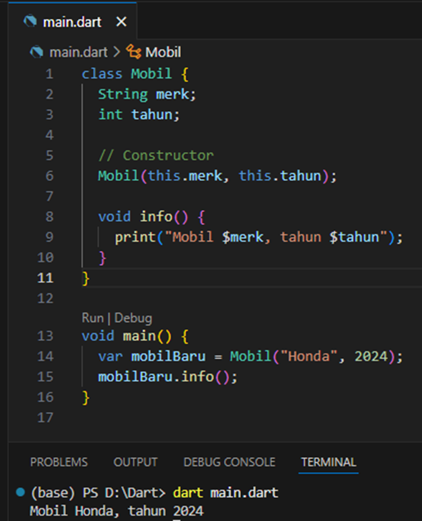Screen dimensions: 422x521
Task: Show the DEBUG CONSOLE tab
Action: (229, 462)
